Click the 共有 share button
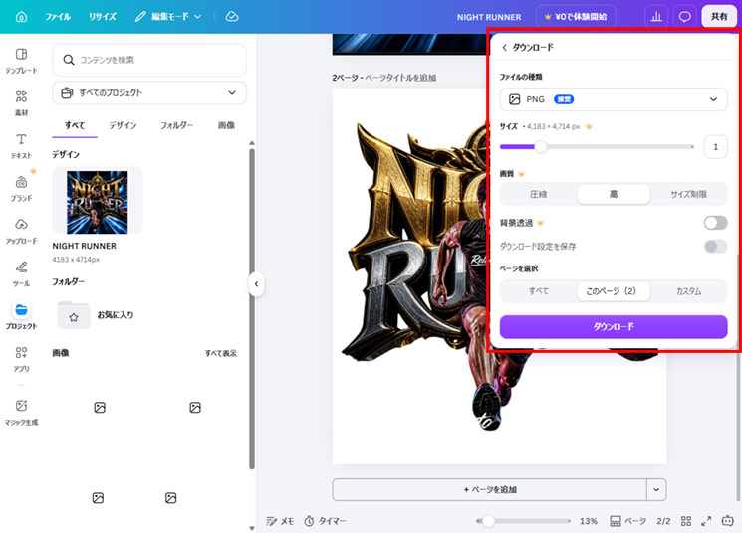The image size is (742, 533). click(x=719, y=17)
